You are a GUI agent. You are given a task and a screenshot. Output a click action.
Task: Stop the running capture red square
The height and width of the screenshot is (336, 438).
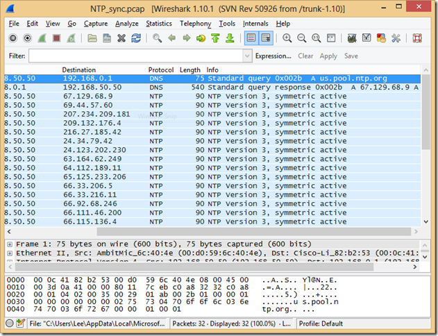click(x=56, y=38)
